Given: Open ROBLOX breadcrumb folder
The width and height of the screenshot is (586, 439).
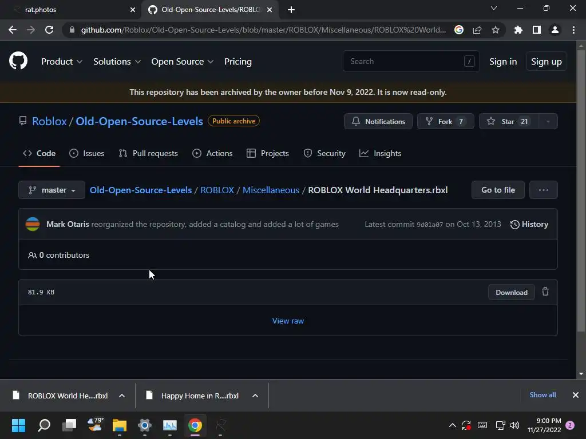Looking at the screenshot, I should [x=217, y=190].
